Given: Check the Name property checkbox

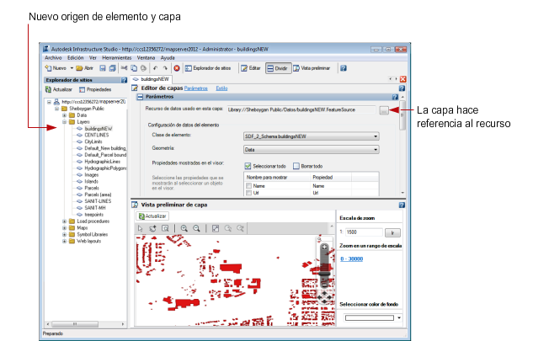Looking at the screenshot, I should (249, 186).
